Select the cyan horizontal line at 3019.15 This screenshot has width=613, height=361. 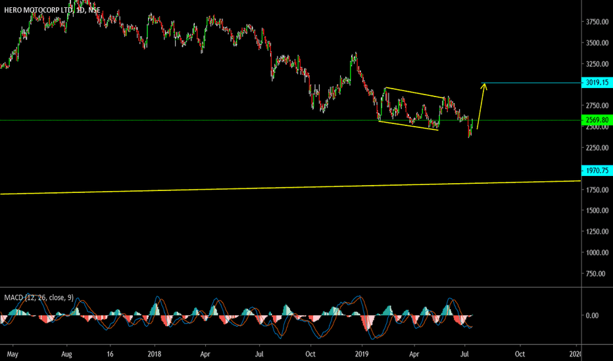point(531,83)
